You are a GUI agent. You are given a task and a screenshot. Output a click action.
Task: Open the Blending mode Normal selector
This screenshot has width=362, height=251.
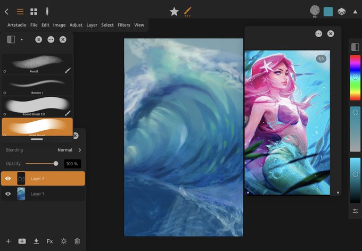coord(65,150)
